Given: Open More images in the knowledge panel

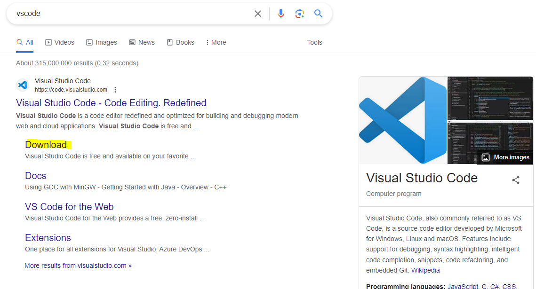Looking at the screenshot, I should coord(505,157).
